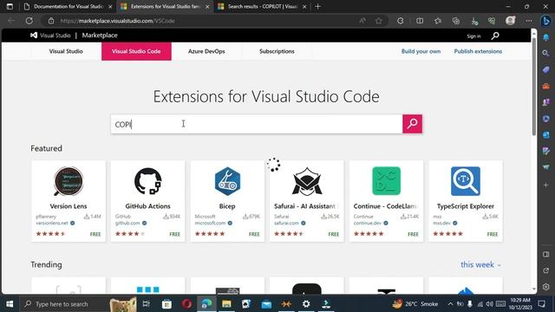Open the Continue CodeLlama extension icon
555x312 pixels.
(386, 181)
